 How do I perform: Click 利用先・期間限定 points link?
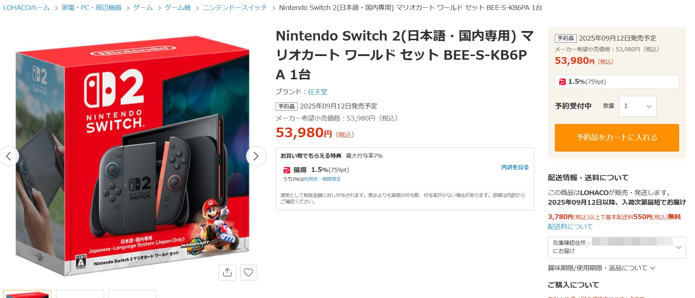click(x=322, y=179)
